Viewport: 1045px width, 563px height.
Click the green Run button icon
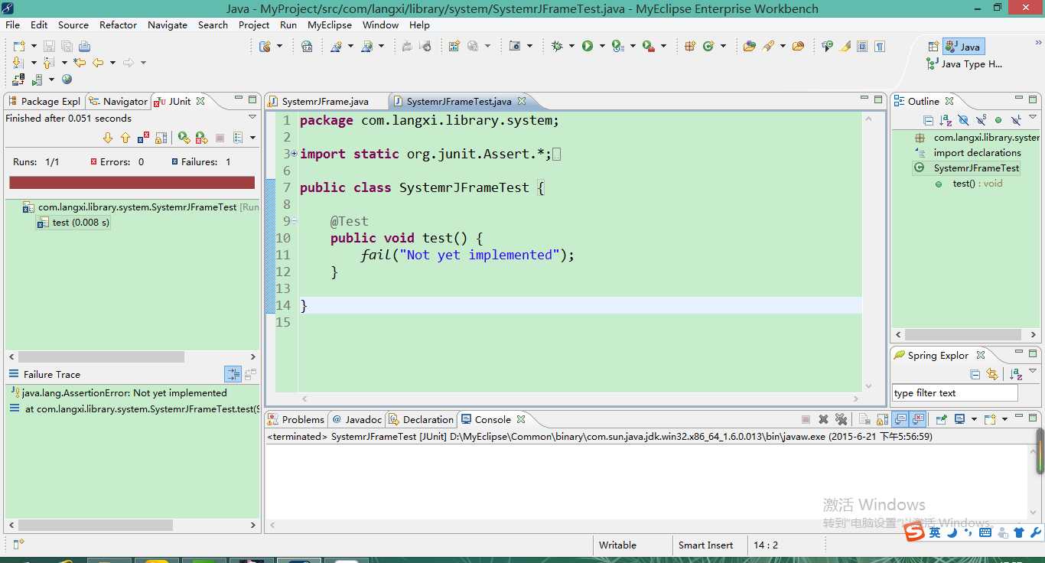tap(588, 46)
